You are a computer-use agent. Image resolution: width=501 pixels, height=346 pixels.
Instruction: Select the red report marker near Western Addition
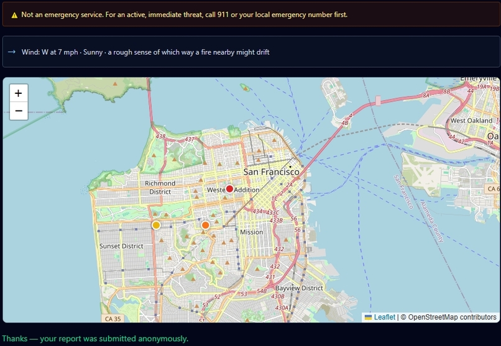[229, 189]
